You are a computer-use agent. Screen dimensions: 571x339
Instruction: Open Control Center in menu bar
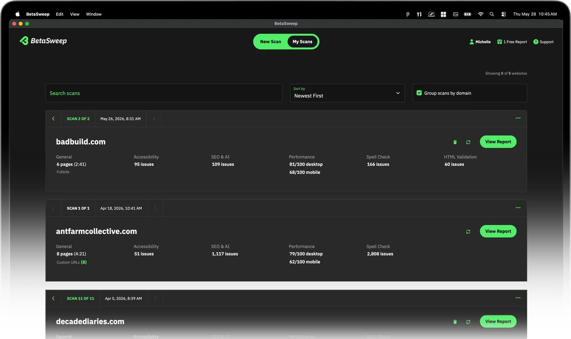coord(503,14)
